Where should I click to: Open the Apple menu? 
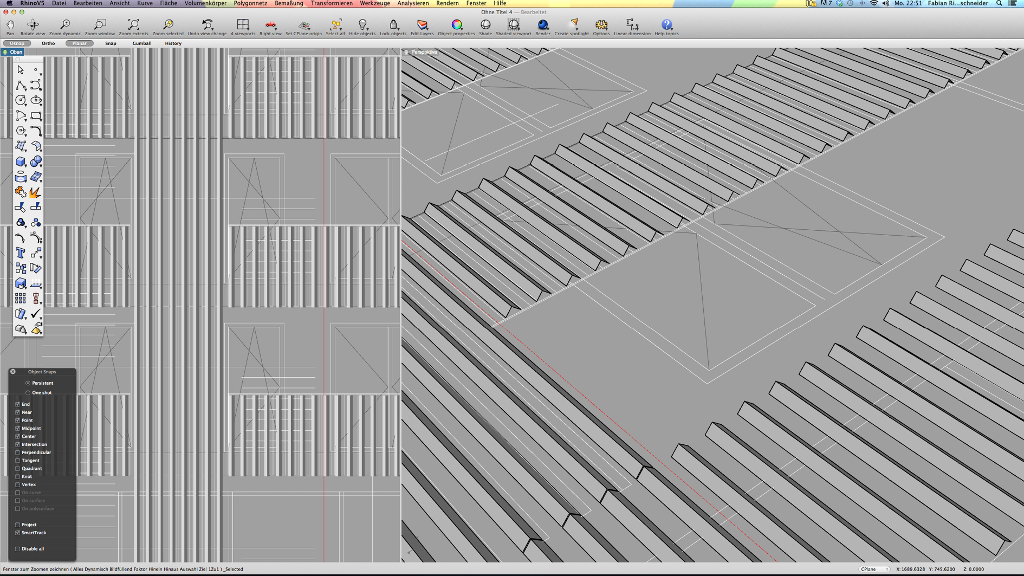pyautogui.click(x=9, y=3)
